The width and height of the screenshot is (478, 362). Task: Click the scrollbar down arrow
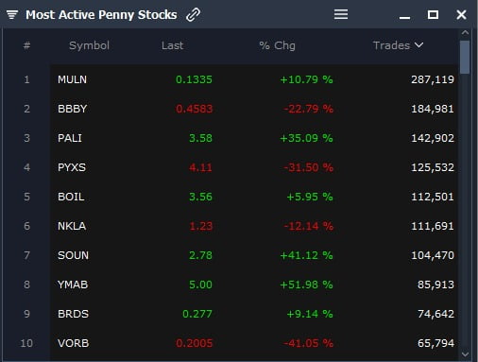[x=465, y=354]
